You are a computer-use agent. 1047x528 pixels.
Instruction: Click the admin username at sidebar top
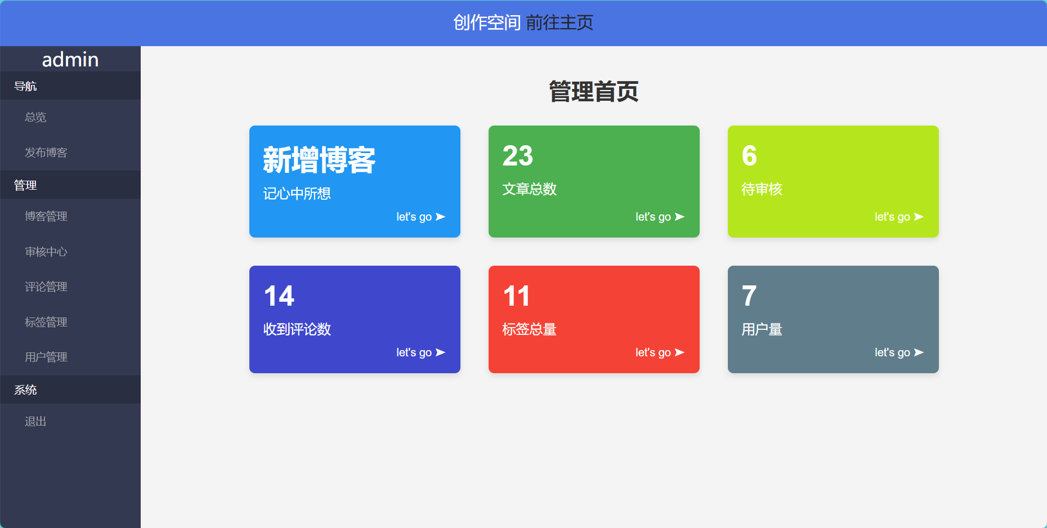[x=70, y=59]
